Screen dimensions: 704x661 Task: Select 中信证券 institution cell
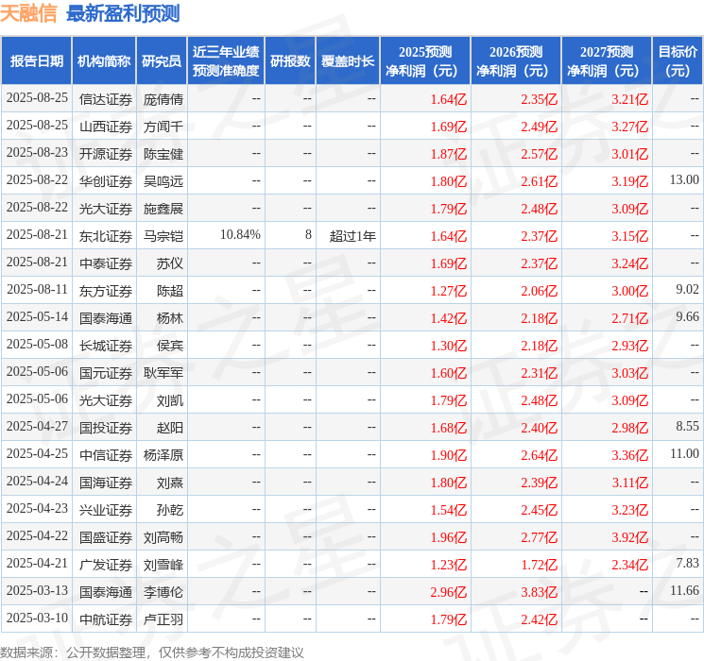[106, 455]
